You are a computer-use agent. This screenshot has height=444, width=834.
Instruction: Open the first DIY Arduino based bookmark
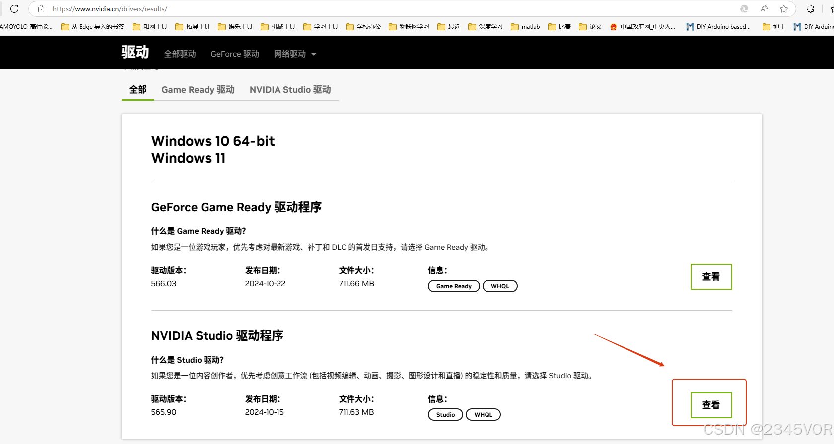click(718, 27)
